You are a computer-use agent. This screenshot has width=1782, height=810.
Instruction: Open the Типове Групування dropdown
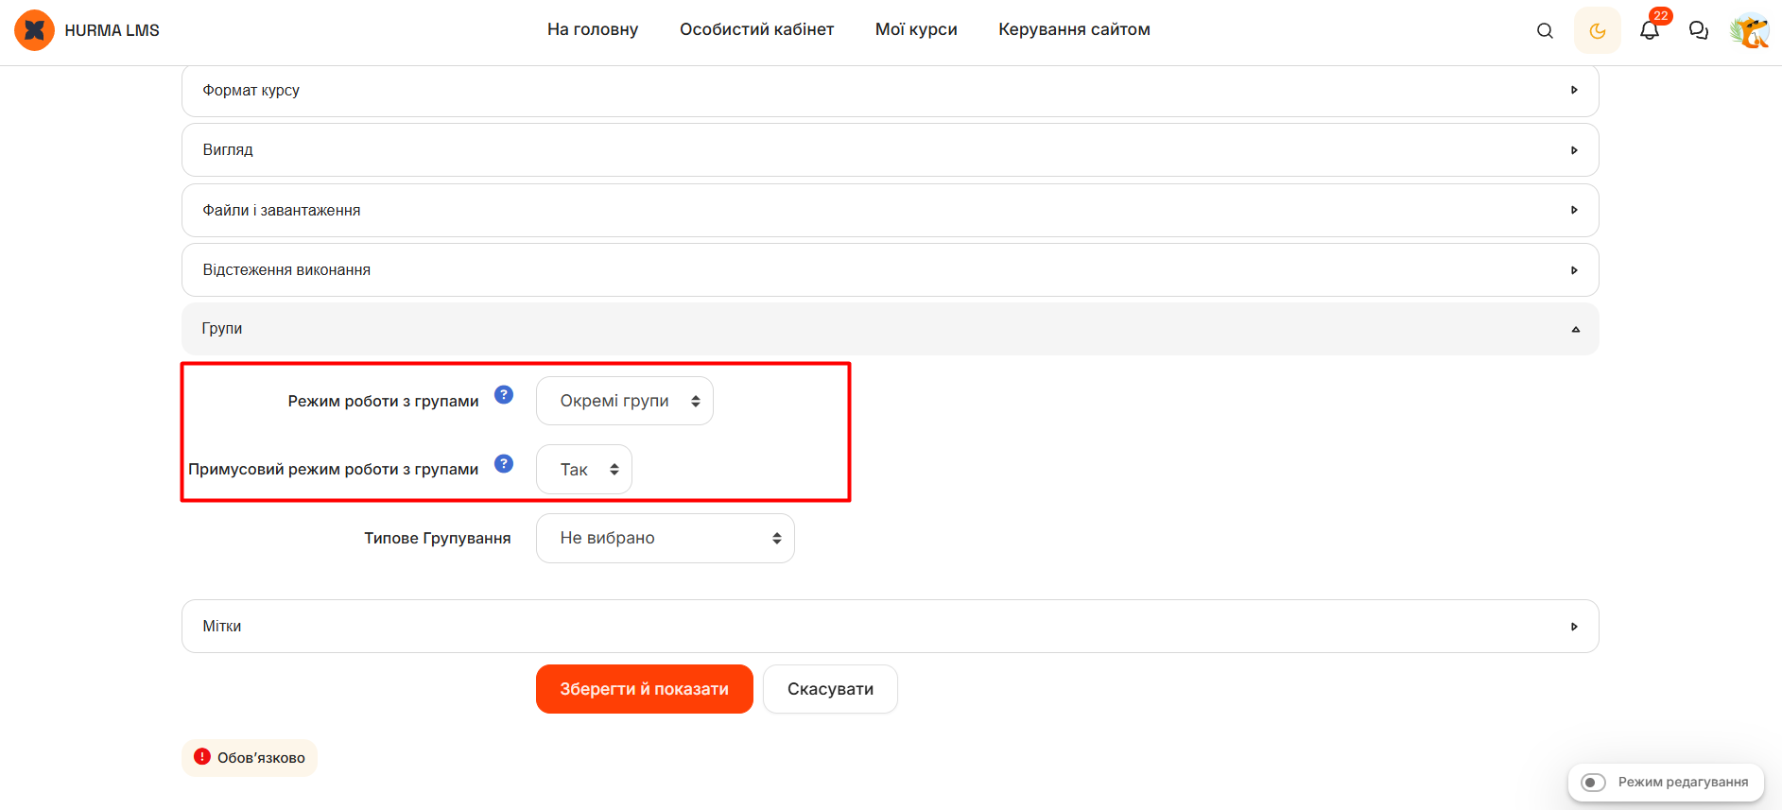coord(665,538)
